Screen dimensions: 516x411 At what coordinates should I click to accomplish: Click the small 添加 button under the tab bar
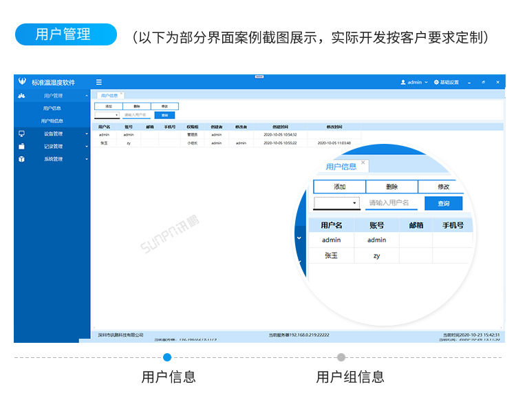[x=109, y=106]
